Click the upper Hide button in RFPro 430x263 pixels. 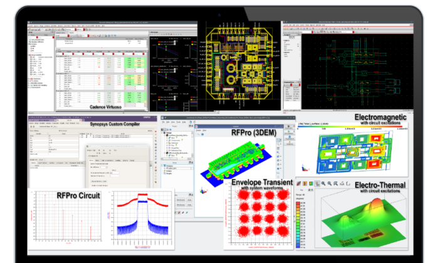tap(189, 200)
